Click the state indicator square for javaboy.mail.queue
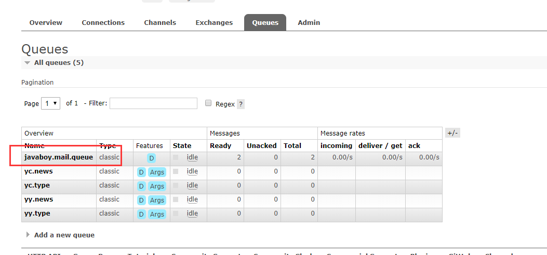 tap(176, 157)
